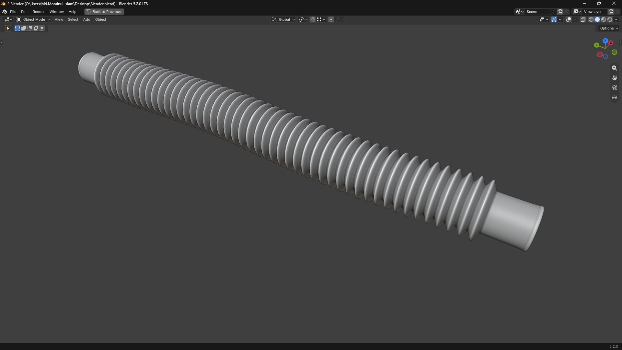Image resolution: width=622 pixels, height=350 pixels.
Task: Toggle show gizmo button
Action: [x=554, y=20]
